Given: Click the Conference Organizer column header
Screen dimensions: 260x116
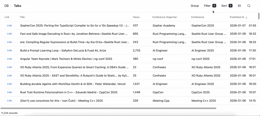Looking at the screenshot, I should pos(165,17).
